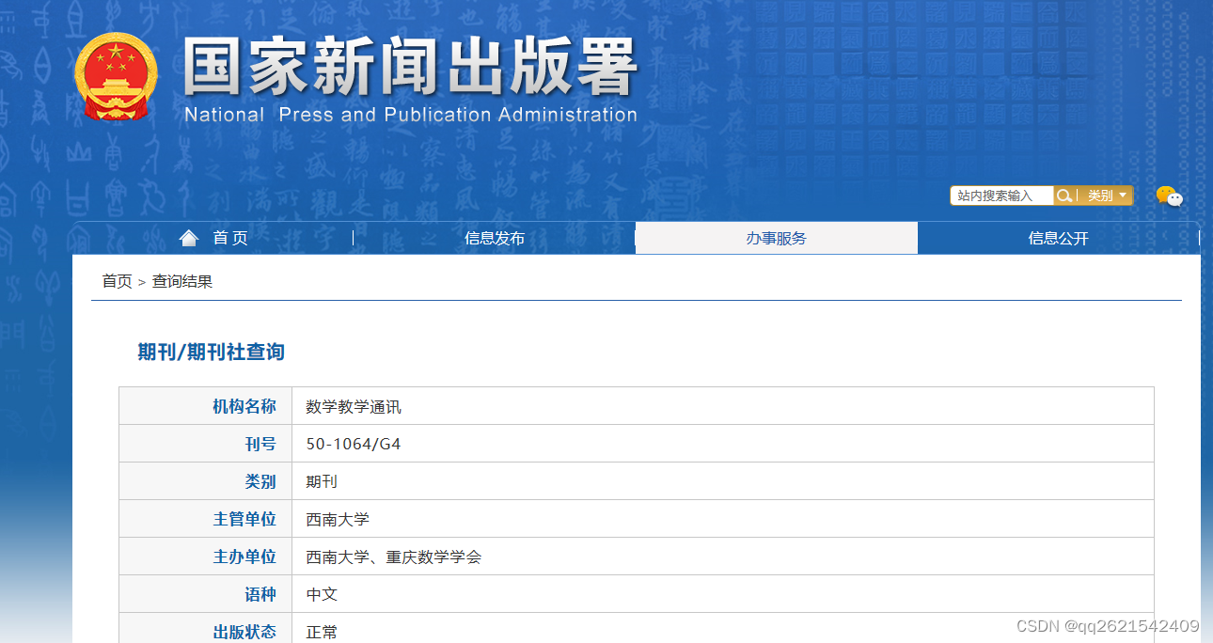Click the 机构名称 row label
The image size is (1213, 643).
[x=244, y=406]
